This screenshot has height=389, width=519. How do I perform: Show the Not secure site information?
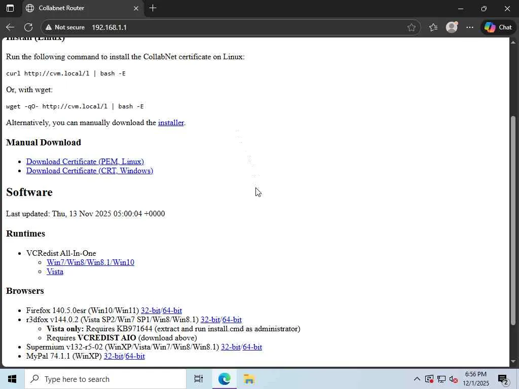click(65, 27)
